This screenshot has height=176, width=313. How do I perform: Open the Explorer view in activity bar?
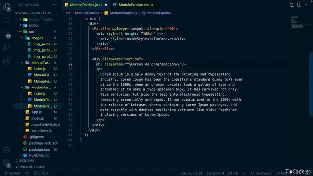[7, 6]
